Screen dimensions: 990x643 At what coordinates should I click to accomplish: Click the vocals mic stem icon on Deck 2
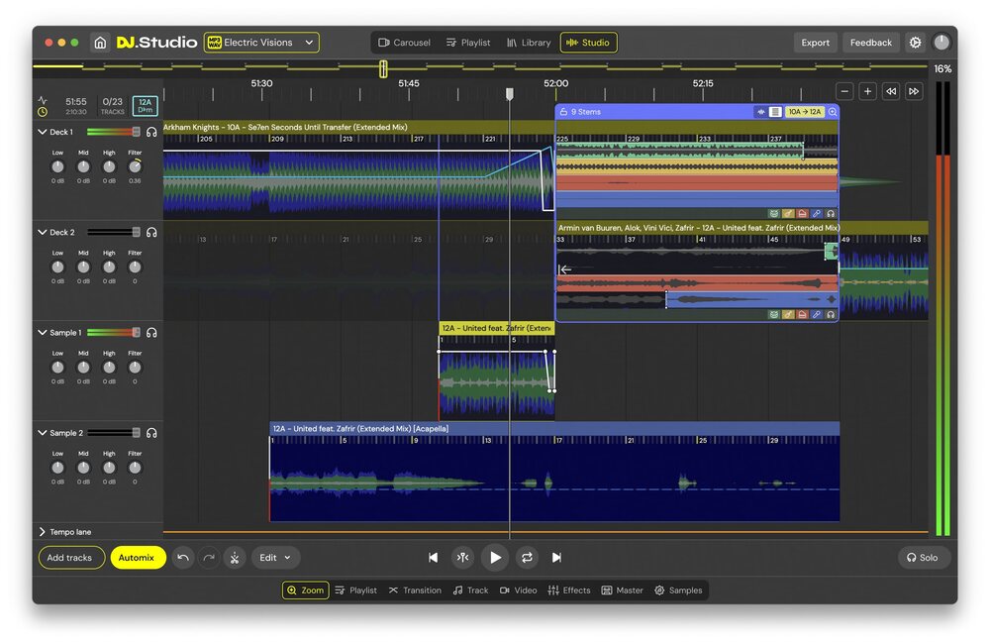815,314
